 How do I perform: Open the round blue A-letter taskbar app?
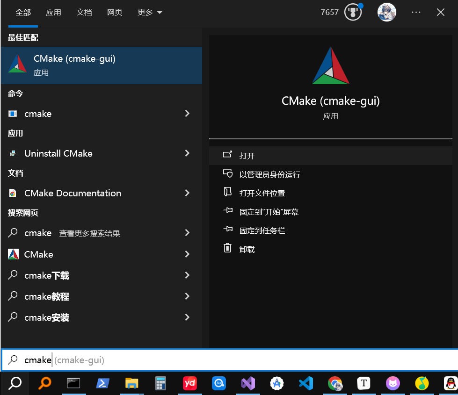(277, 383)
